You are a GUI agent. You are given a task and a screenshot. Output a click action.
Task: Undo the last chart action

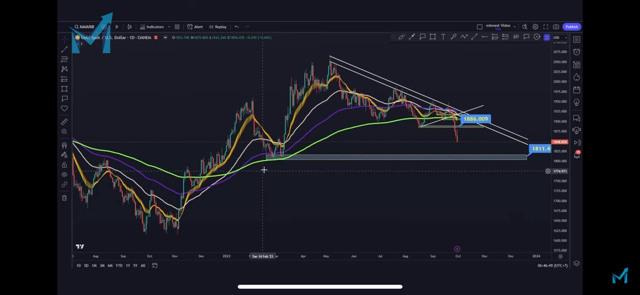click(236, 27)
